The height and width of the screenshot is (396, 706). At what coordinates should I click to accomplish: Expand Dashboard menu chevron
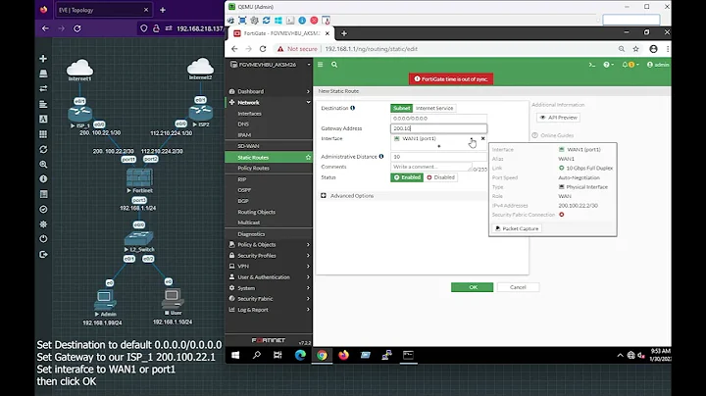click(x=308, y=91)
